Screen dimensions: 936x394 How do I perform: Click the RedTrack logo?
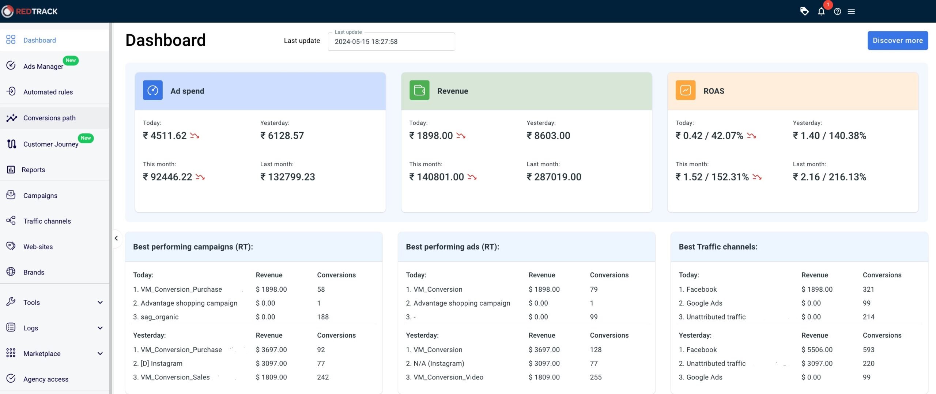pyautogui.click(x=30, y=11)
